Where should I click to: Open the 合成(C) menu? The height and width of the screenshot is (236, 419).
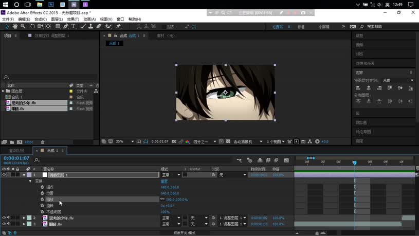click(x=41, y=19)
